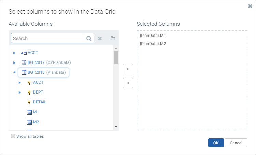This screenshot has height=155, width=256.
Task: Expand the BGT2017 tree node
Action: (x=14, y=62)
